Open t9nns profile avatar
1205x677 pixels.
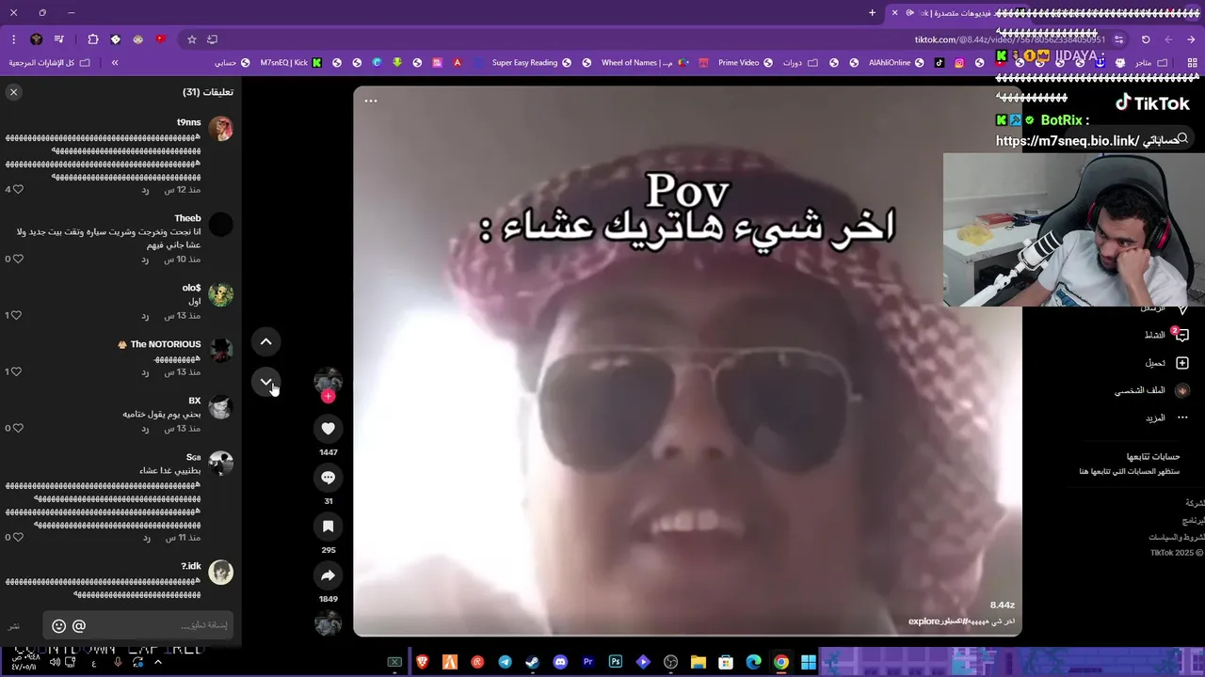tap(220, 129)
